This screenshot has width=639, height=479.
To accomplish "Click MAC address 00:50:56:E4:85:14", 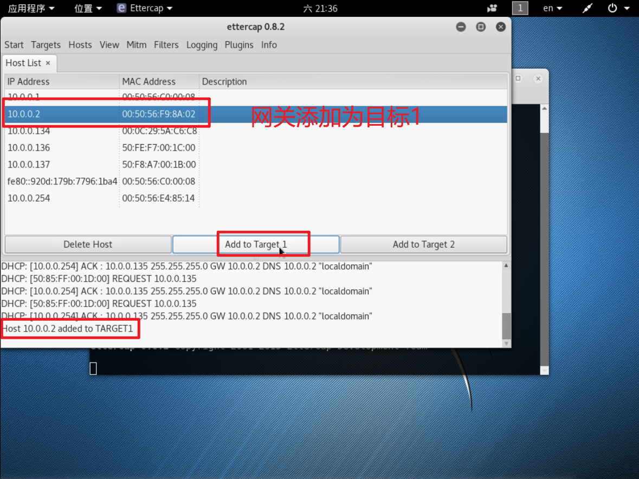I will (x=158, y=198).
